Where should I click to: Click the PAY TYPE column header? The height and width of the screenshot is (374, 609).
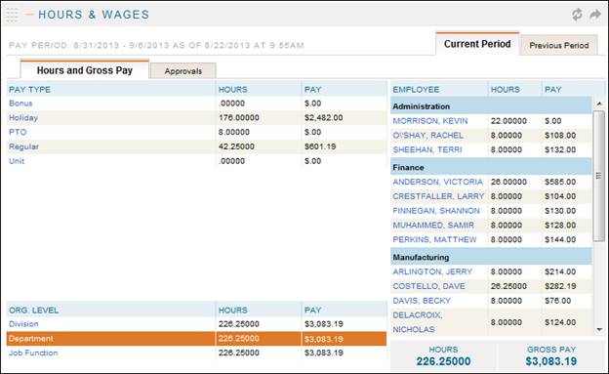tap(29, 90)
